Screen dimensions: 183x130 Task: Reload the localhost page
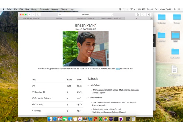pyautogui.click(x=112, y=14)
